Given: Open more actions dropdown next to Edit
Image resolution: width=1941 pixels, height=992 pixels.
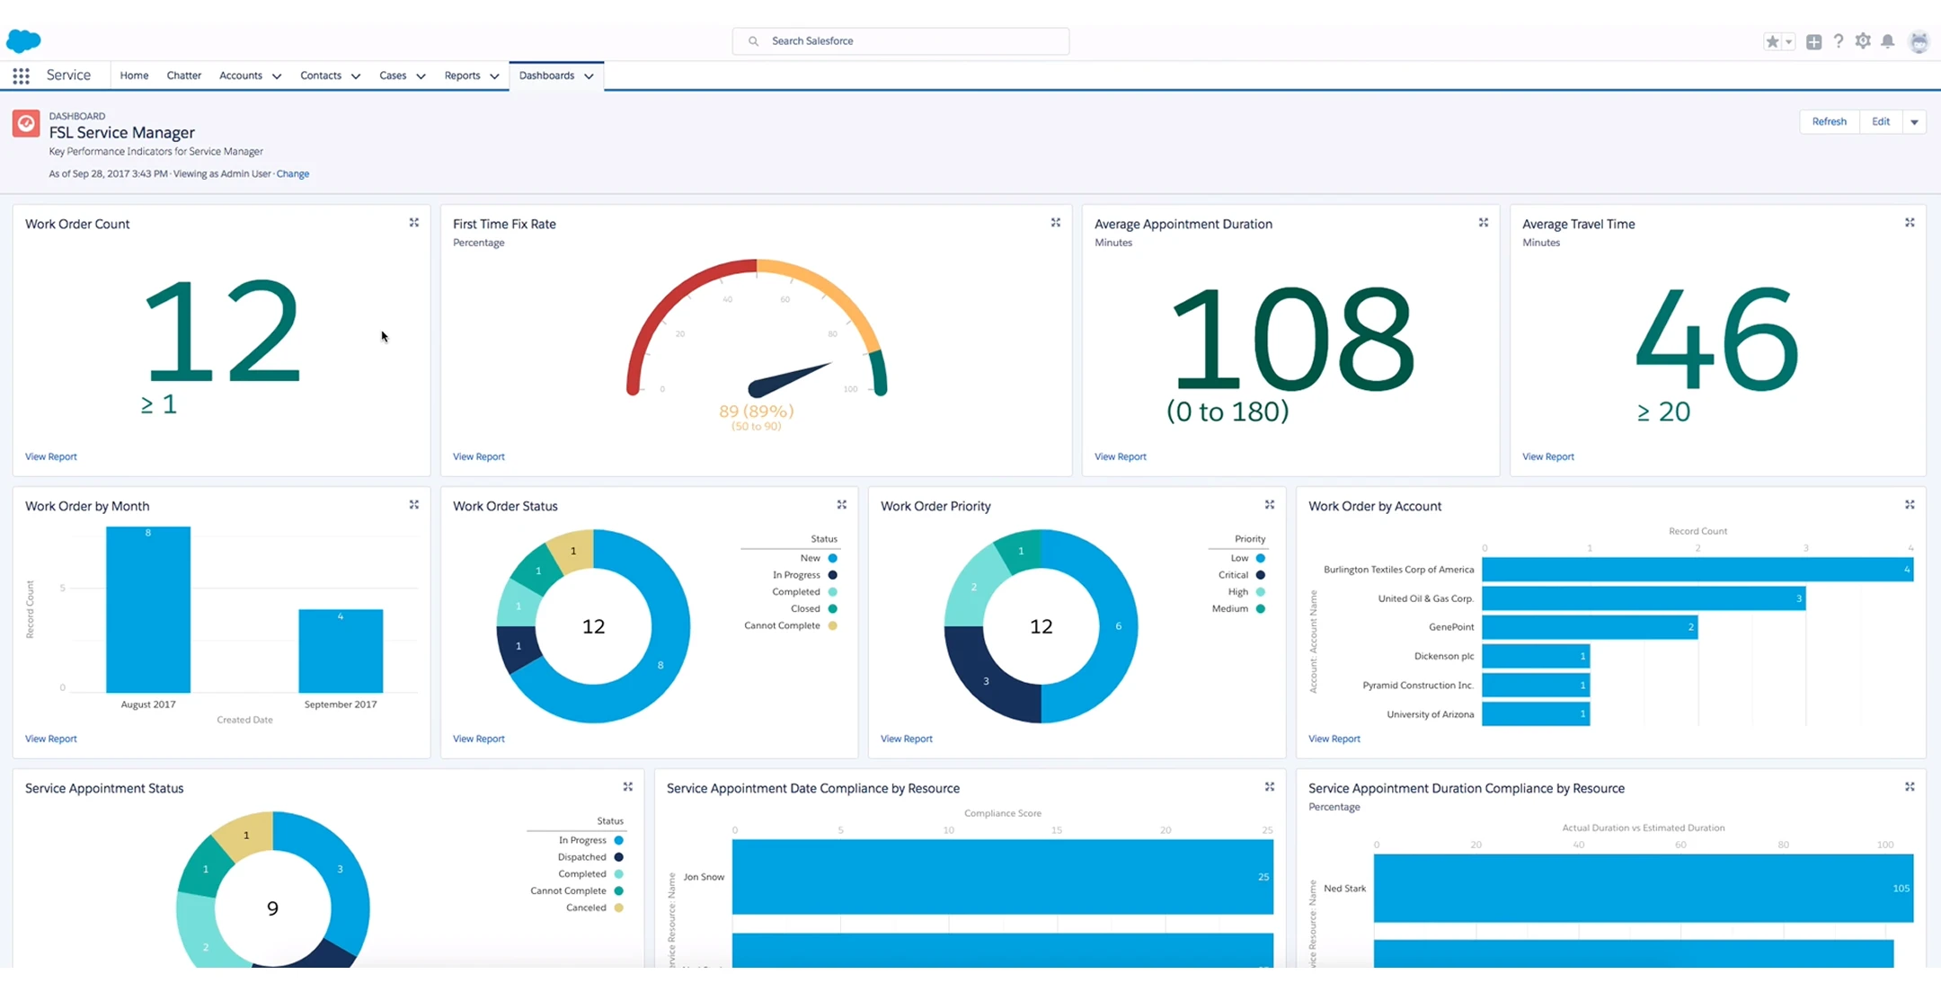Looking at the screenshot, I should coord(1914,122).
